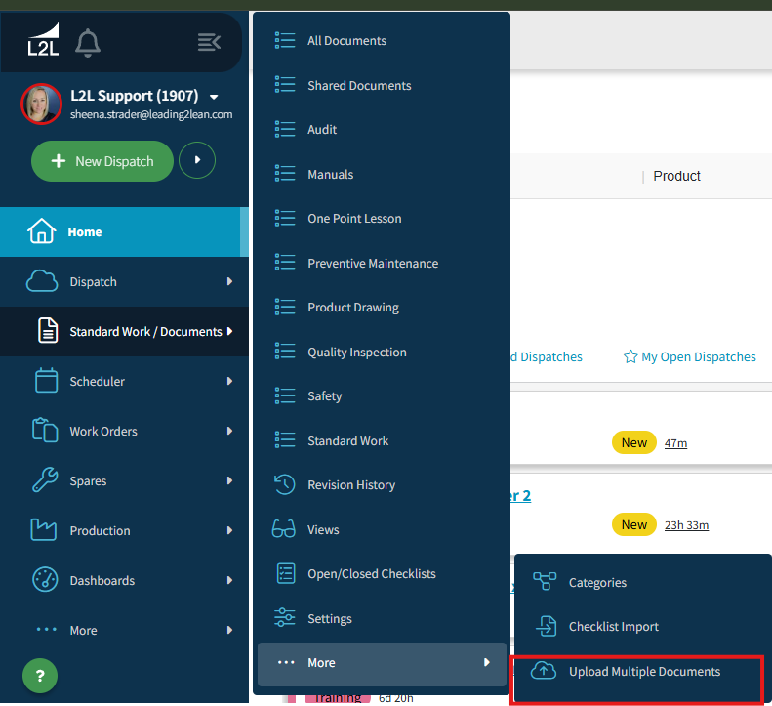The width and height of the screenshot is (772, 706).
Task: Expand the Production submenu arrow
Action: coord(229,530)
